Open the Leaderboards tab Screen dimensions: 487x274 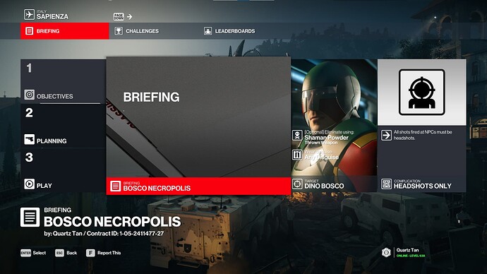(229, 31)
